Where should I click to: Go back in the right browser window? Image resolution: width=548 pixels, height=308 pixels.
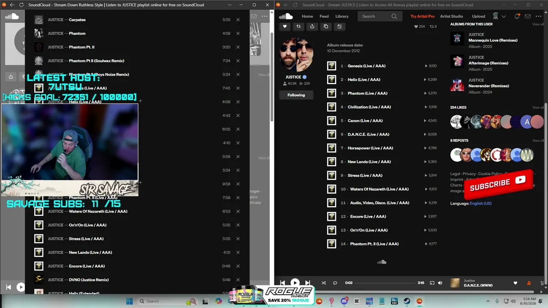click(286, 5)
